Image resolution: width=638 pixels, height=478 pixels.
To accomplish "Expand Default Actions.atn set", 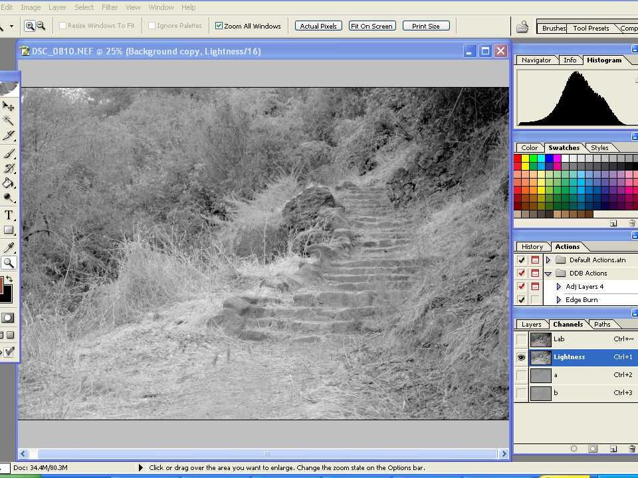I will (x=548, y=260).
